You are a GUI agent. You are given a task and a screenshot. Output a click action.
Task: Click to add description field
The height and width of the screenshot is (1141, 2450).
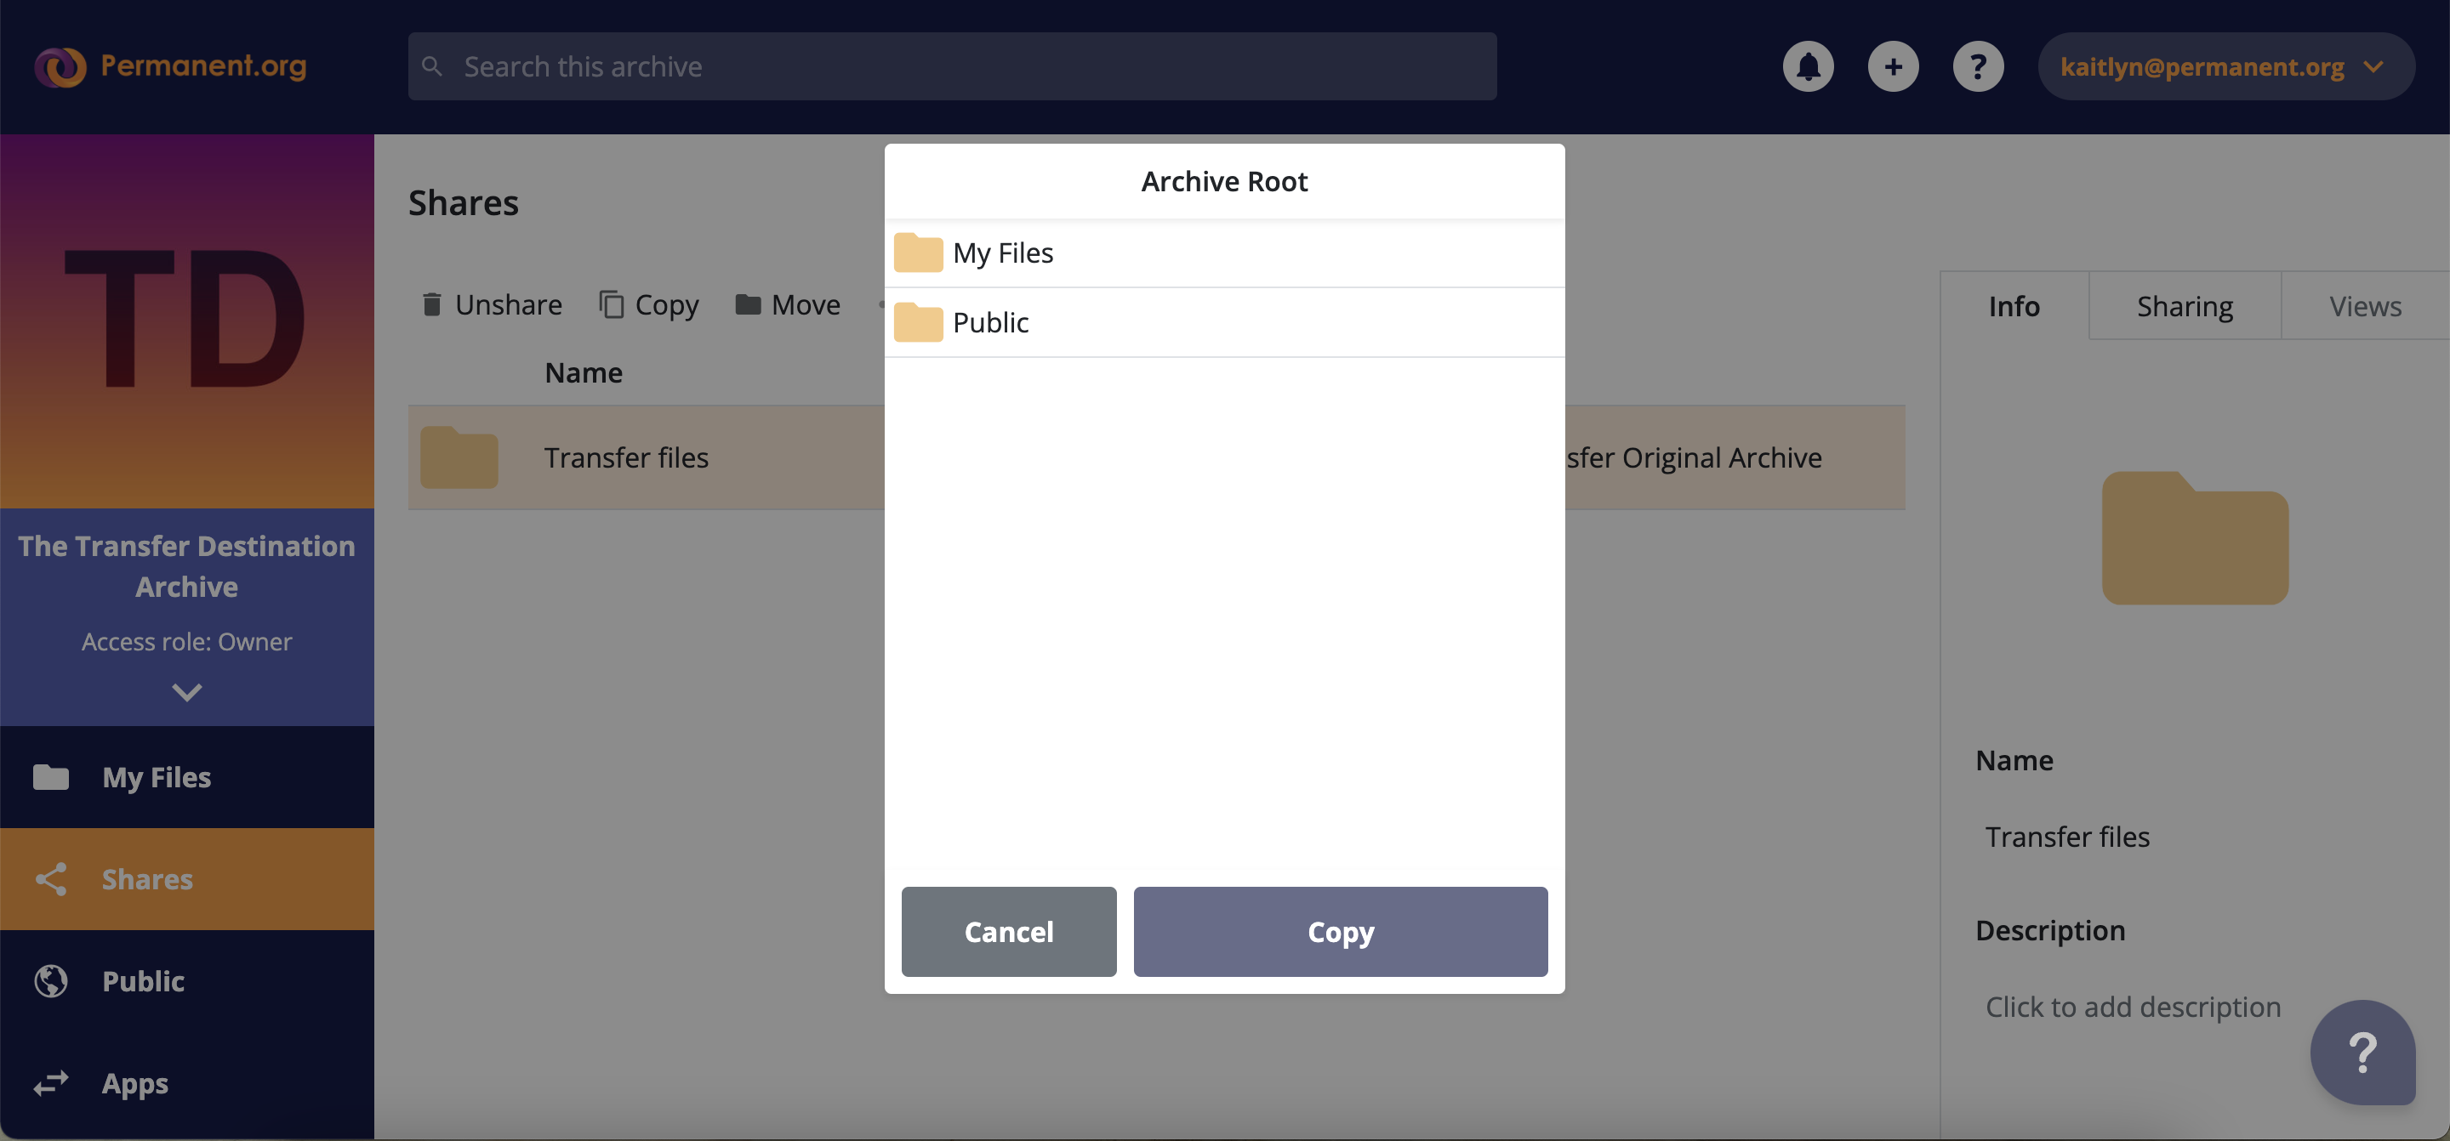pos(2133,1006)
